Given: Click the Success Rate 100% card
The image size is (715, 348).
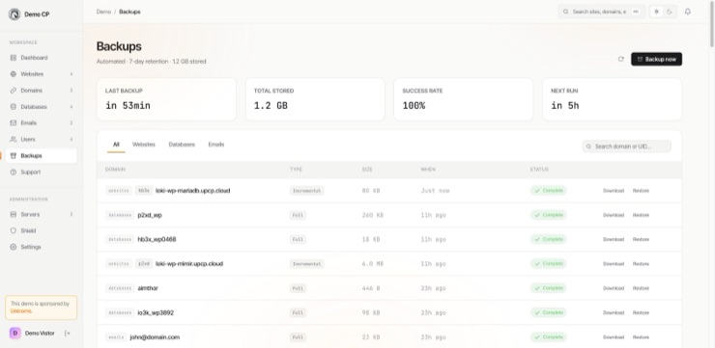Looking at the screenshot, I should click(463, 99).
